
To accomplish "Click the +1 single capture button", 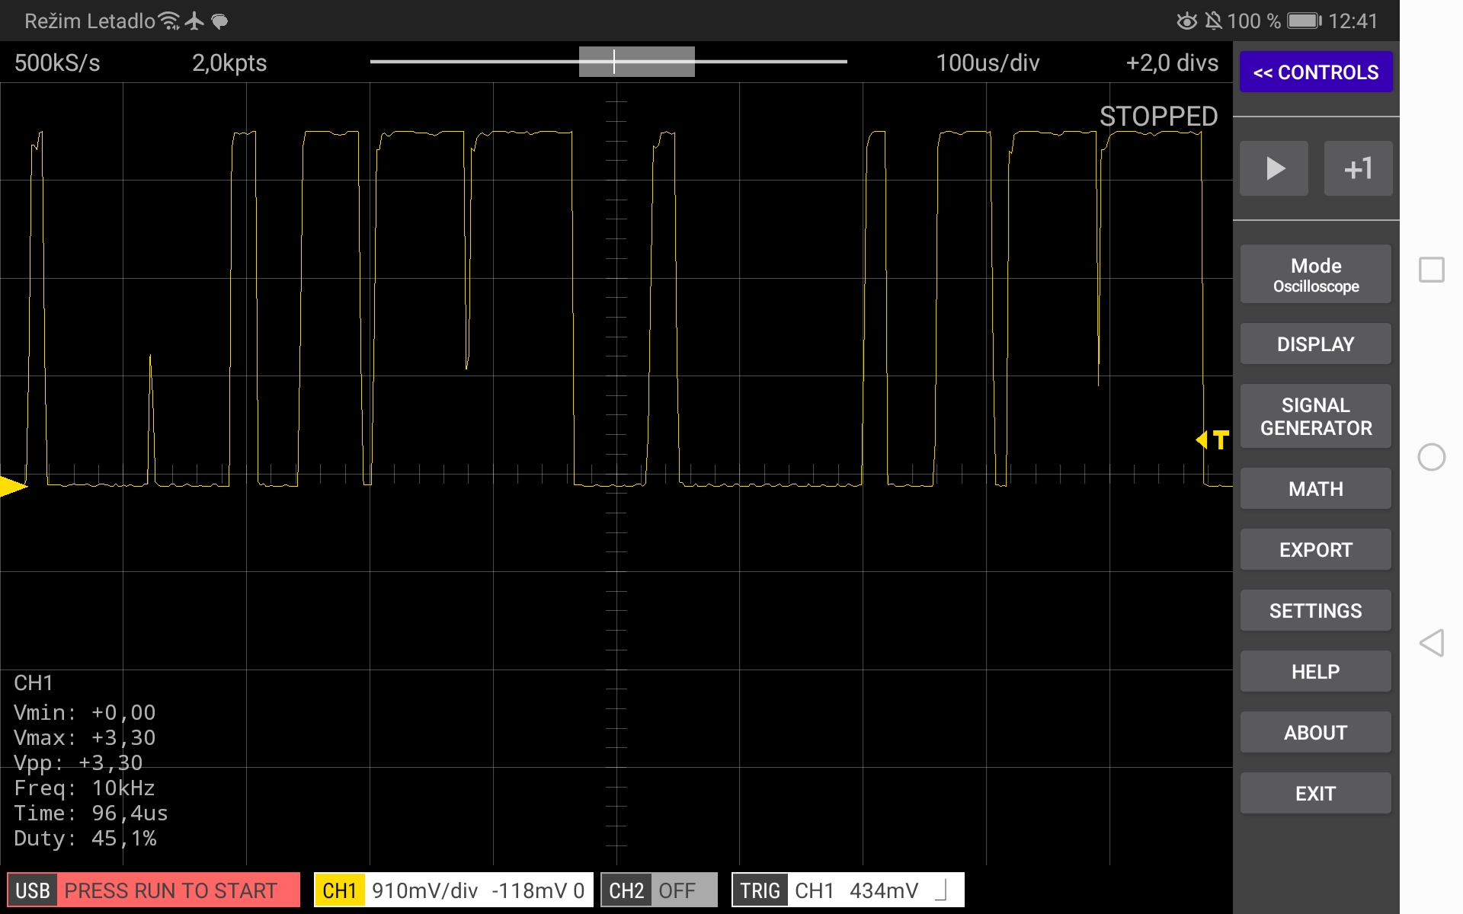I will coord(1358,168).
